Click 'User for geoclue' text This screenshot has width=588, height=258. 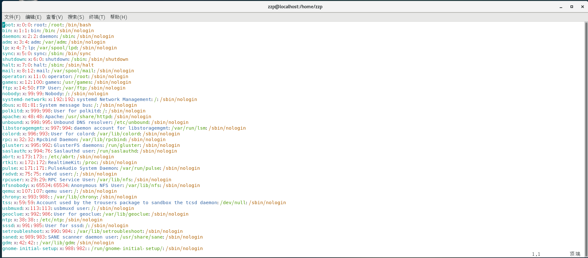click(x=77, y=214)
